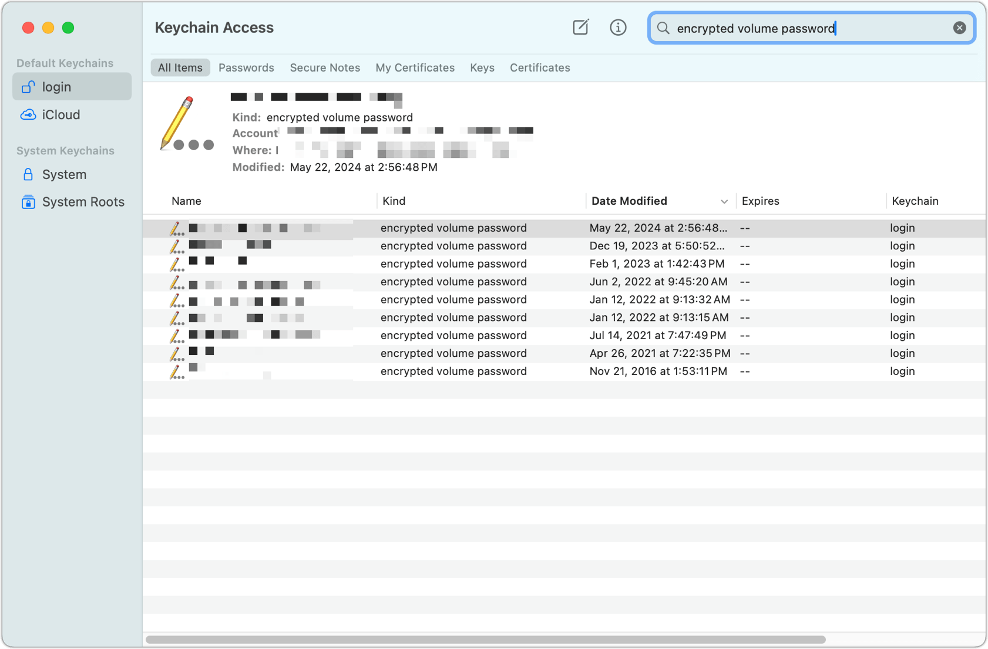The height and width of the screenshot is (649, 988).
Task: Open the System keychain
Action: (x=64, y=175)
